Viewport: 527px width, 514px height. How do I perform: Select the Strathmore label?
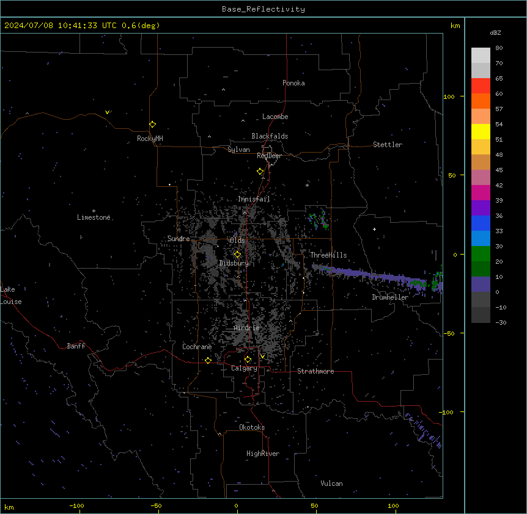[315, 371]
